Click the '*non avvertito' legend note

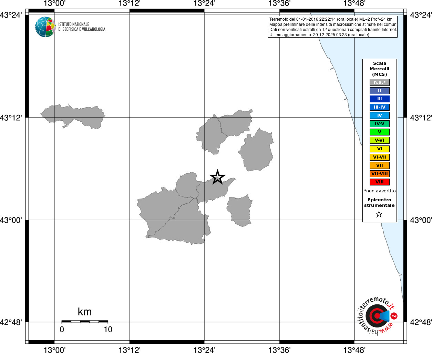pyautogui.click(x=380, y=191)
